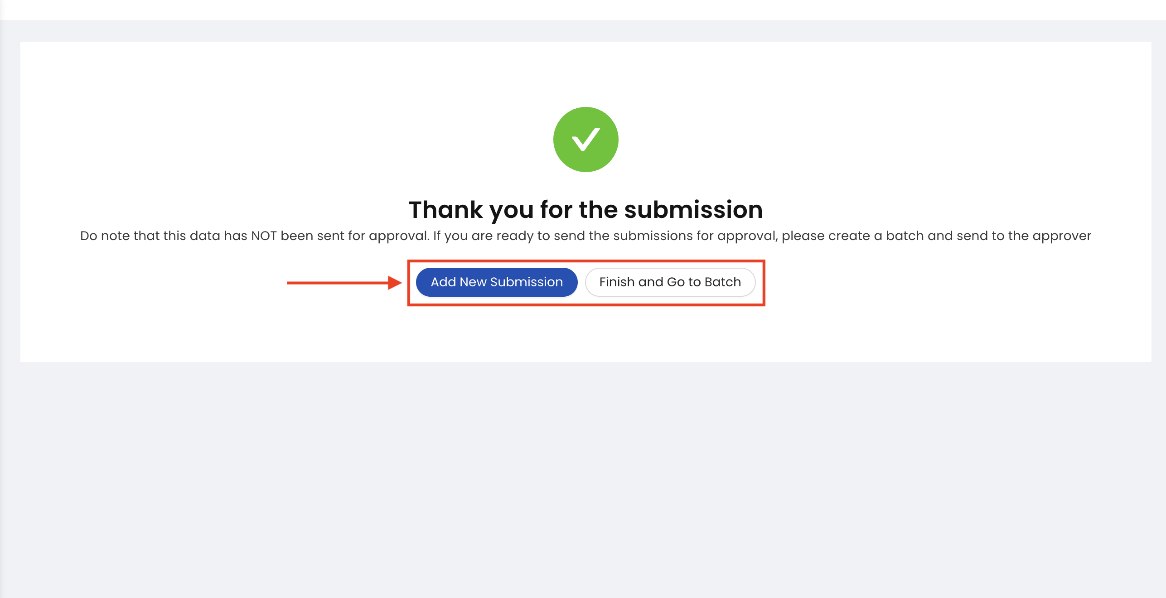This screenshot has width=1166, height=598.
Task: Click the Thank you for the submission heading
Action: tap(585, 210)
